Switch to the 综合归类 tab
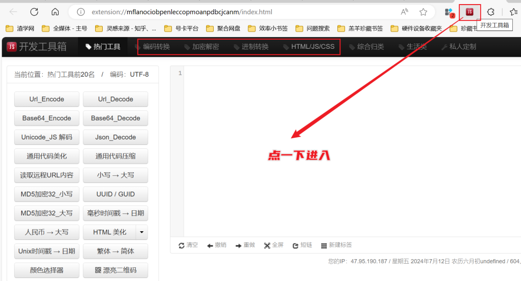This screenshot has height=281, width=521. coord(367,47)
